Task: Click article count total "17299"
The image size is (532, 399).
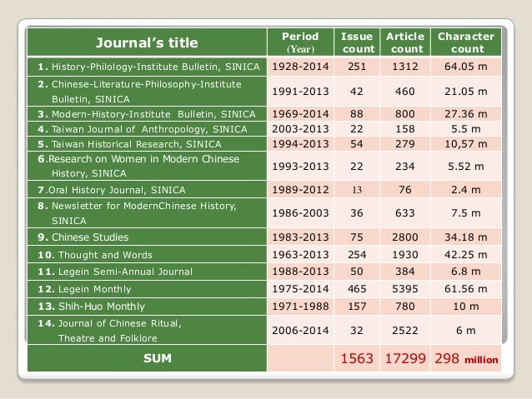Action: click(405, 358)
